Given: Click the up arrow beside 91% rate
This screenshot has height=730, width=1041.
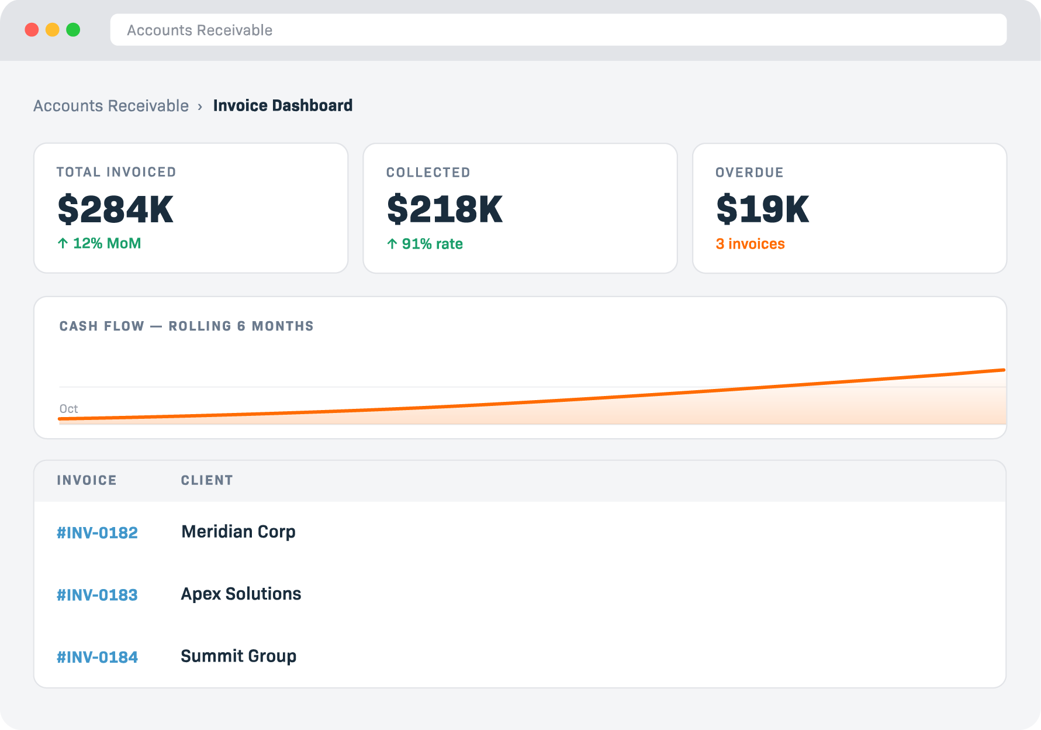Looking at the screenshot, I should [392, 244].
